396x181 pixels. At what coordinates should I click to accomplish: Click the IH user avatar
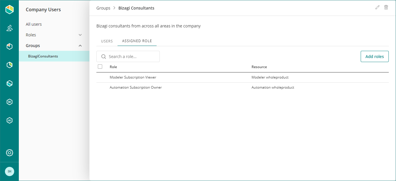click(x=10, y=171)
